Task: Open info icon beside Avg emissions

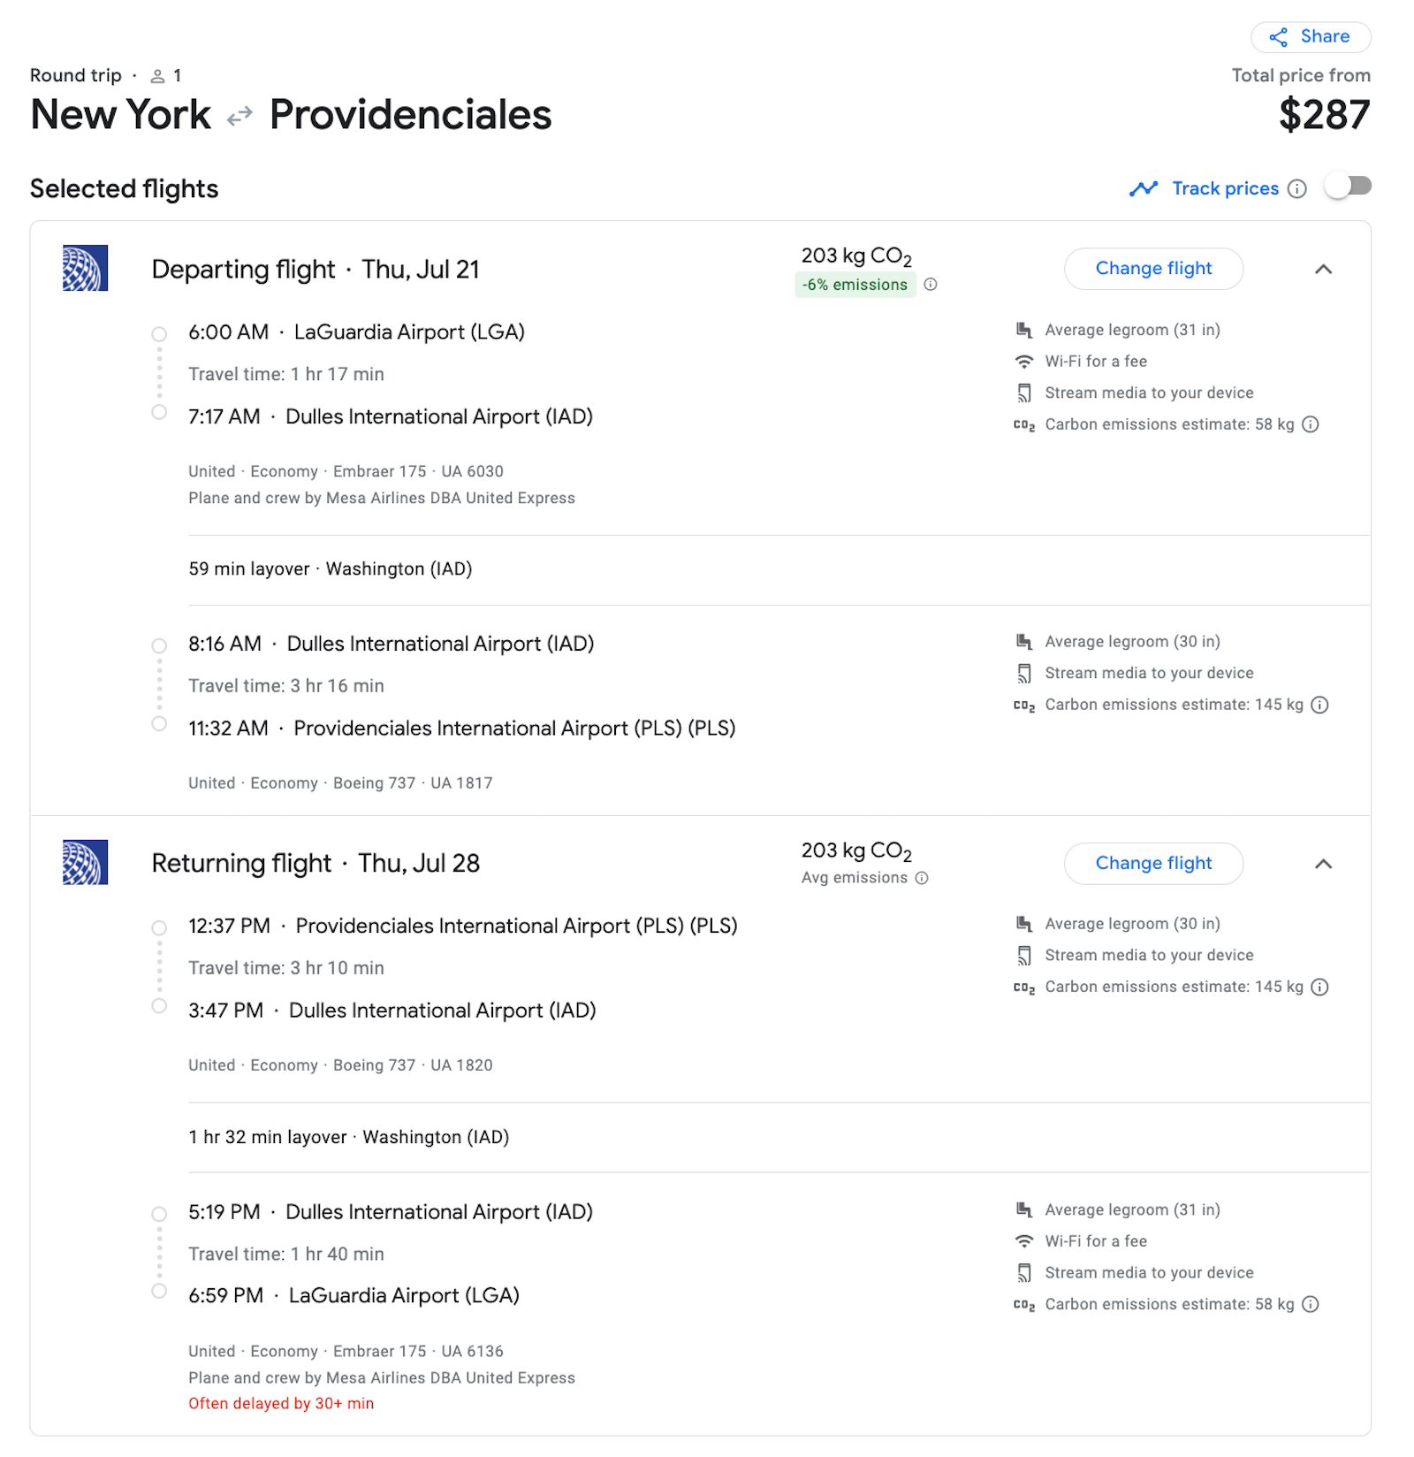Action: (922, 878)
